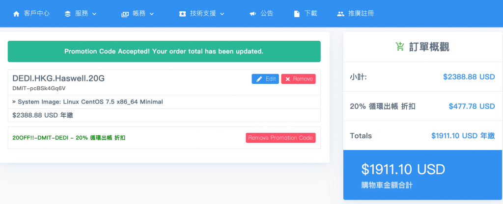This screenshot has height=204, width=503.
Task: Open the 客戶中心 menu item
Action: [x=31, y=14]
